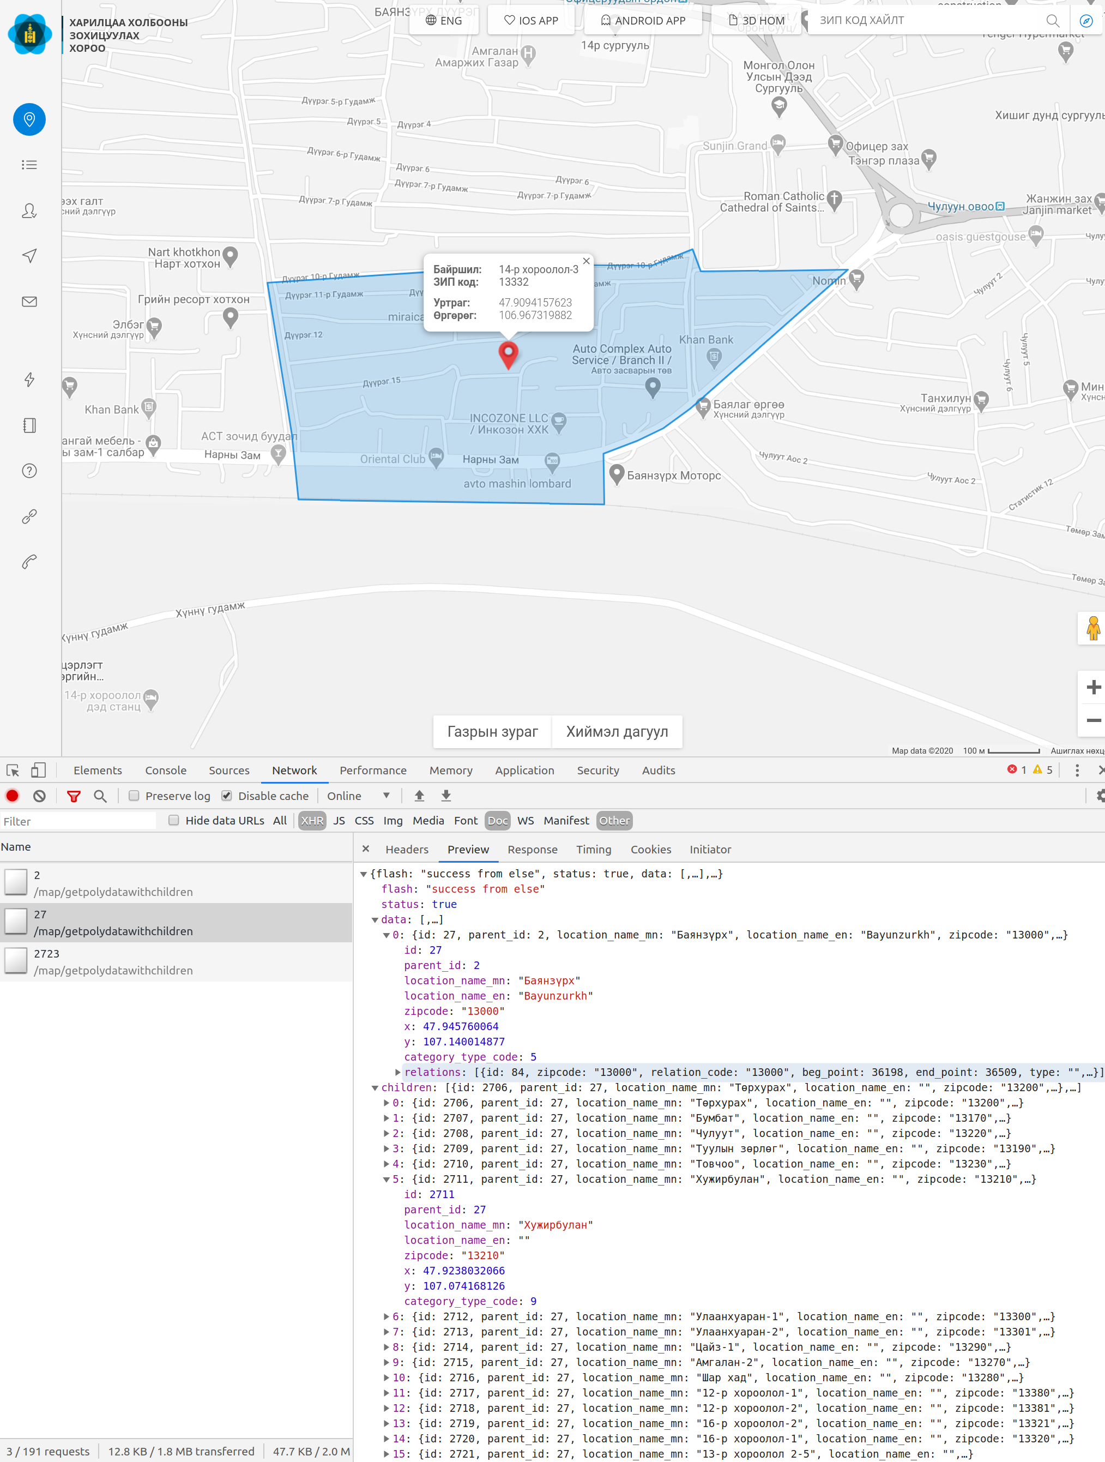Open the phone handset sidebar icon

click(x=30, y=561)
